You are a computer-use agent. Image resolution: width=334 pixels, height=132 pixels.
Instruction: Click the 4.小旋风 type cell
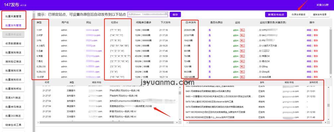pos(41,46)
